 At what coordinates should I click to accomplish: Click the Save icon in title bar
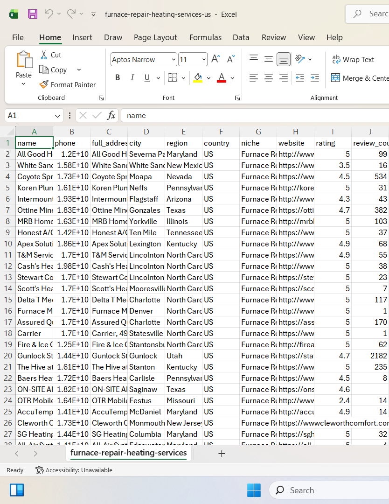(33, 14)
